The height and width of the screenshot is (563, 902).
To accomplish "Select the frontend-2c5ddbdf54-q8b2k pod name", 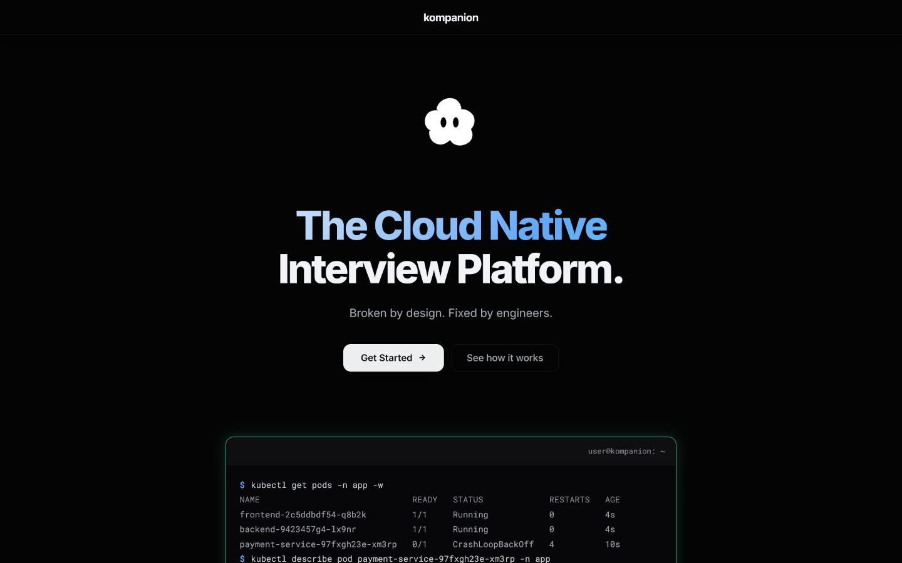I will tap(303, 515).
